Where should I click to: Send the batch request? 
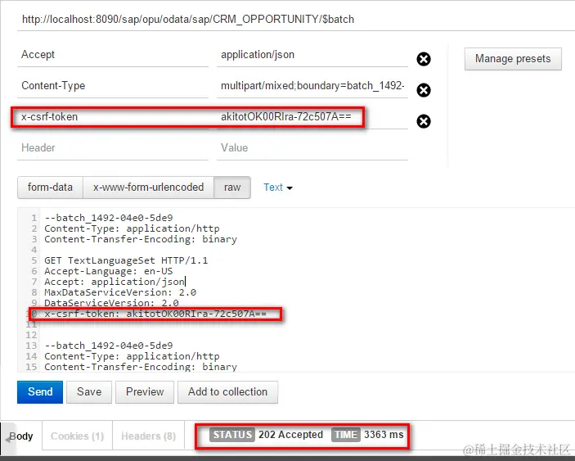click(40, 392)
